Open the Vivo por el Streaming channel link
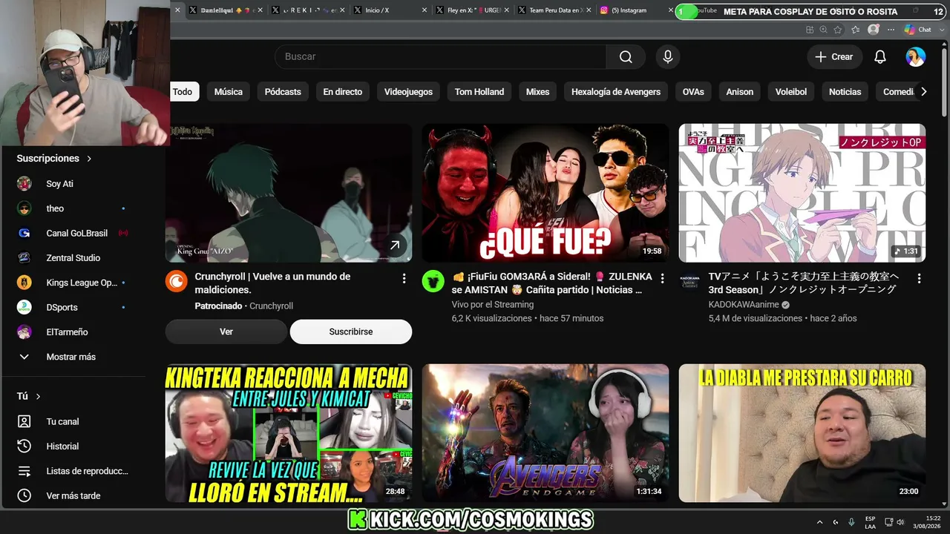This screenshot has height=534, width=950. (x=493, y=304)
